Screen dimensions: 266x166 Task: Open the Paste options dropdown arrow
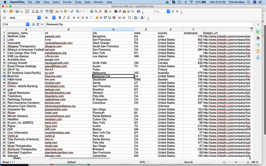[x=68, y=11]
